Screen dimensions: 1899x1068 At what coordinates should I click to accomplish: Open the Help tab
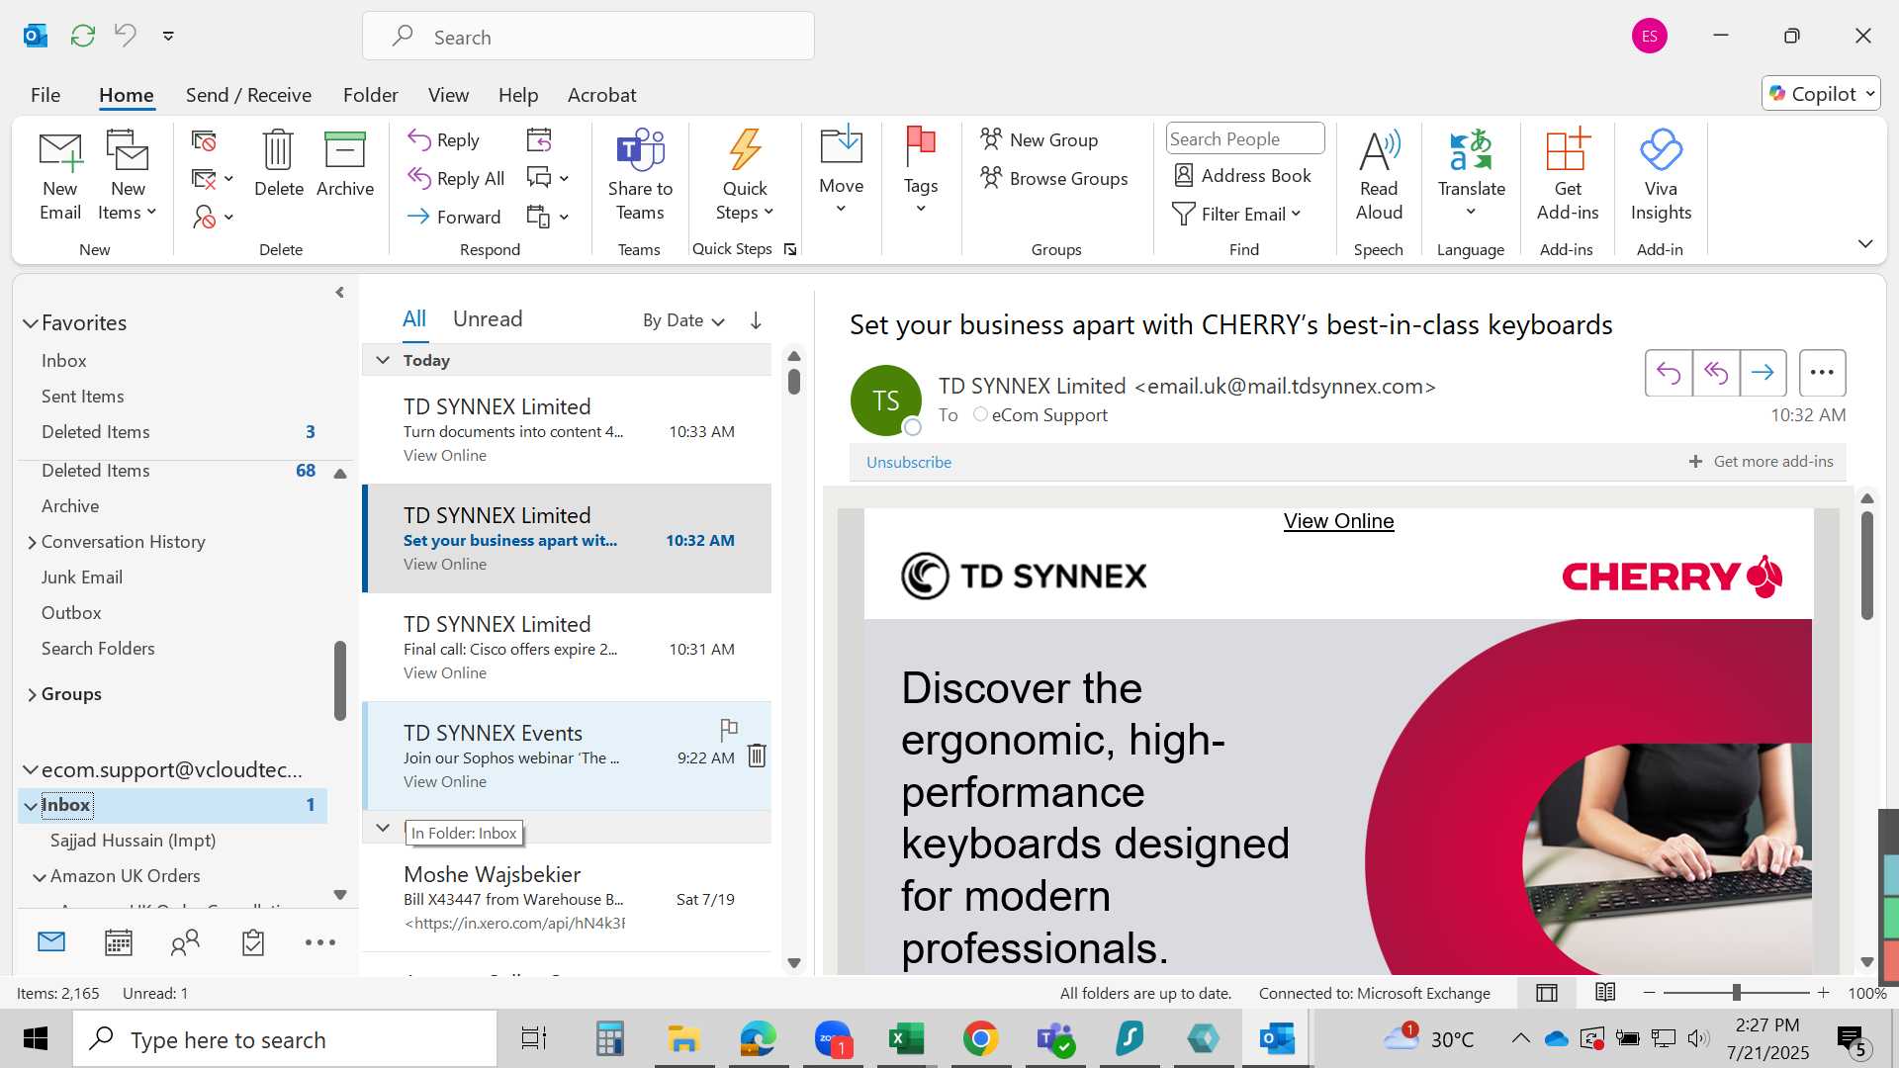point(518,95)
